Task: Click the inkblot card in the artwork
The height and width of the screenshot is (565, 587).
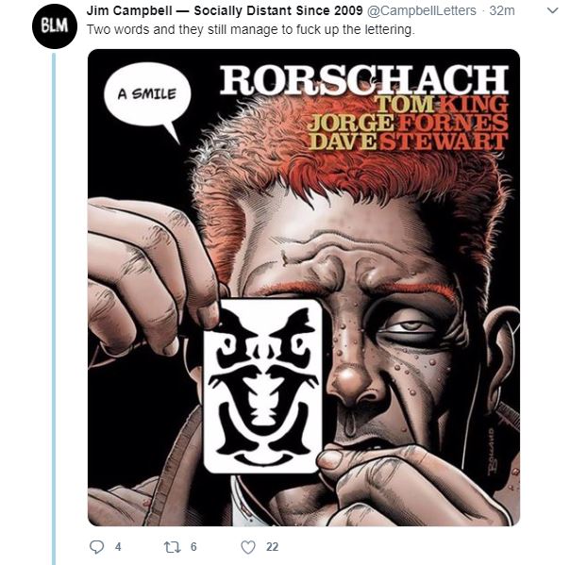Action: (x=262, y=389)
